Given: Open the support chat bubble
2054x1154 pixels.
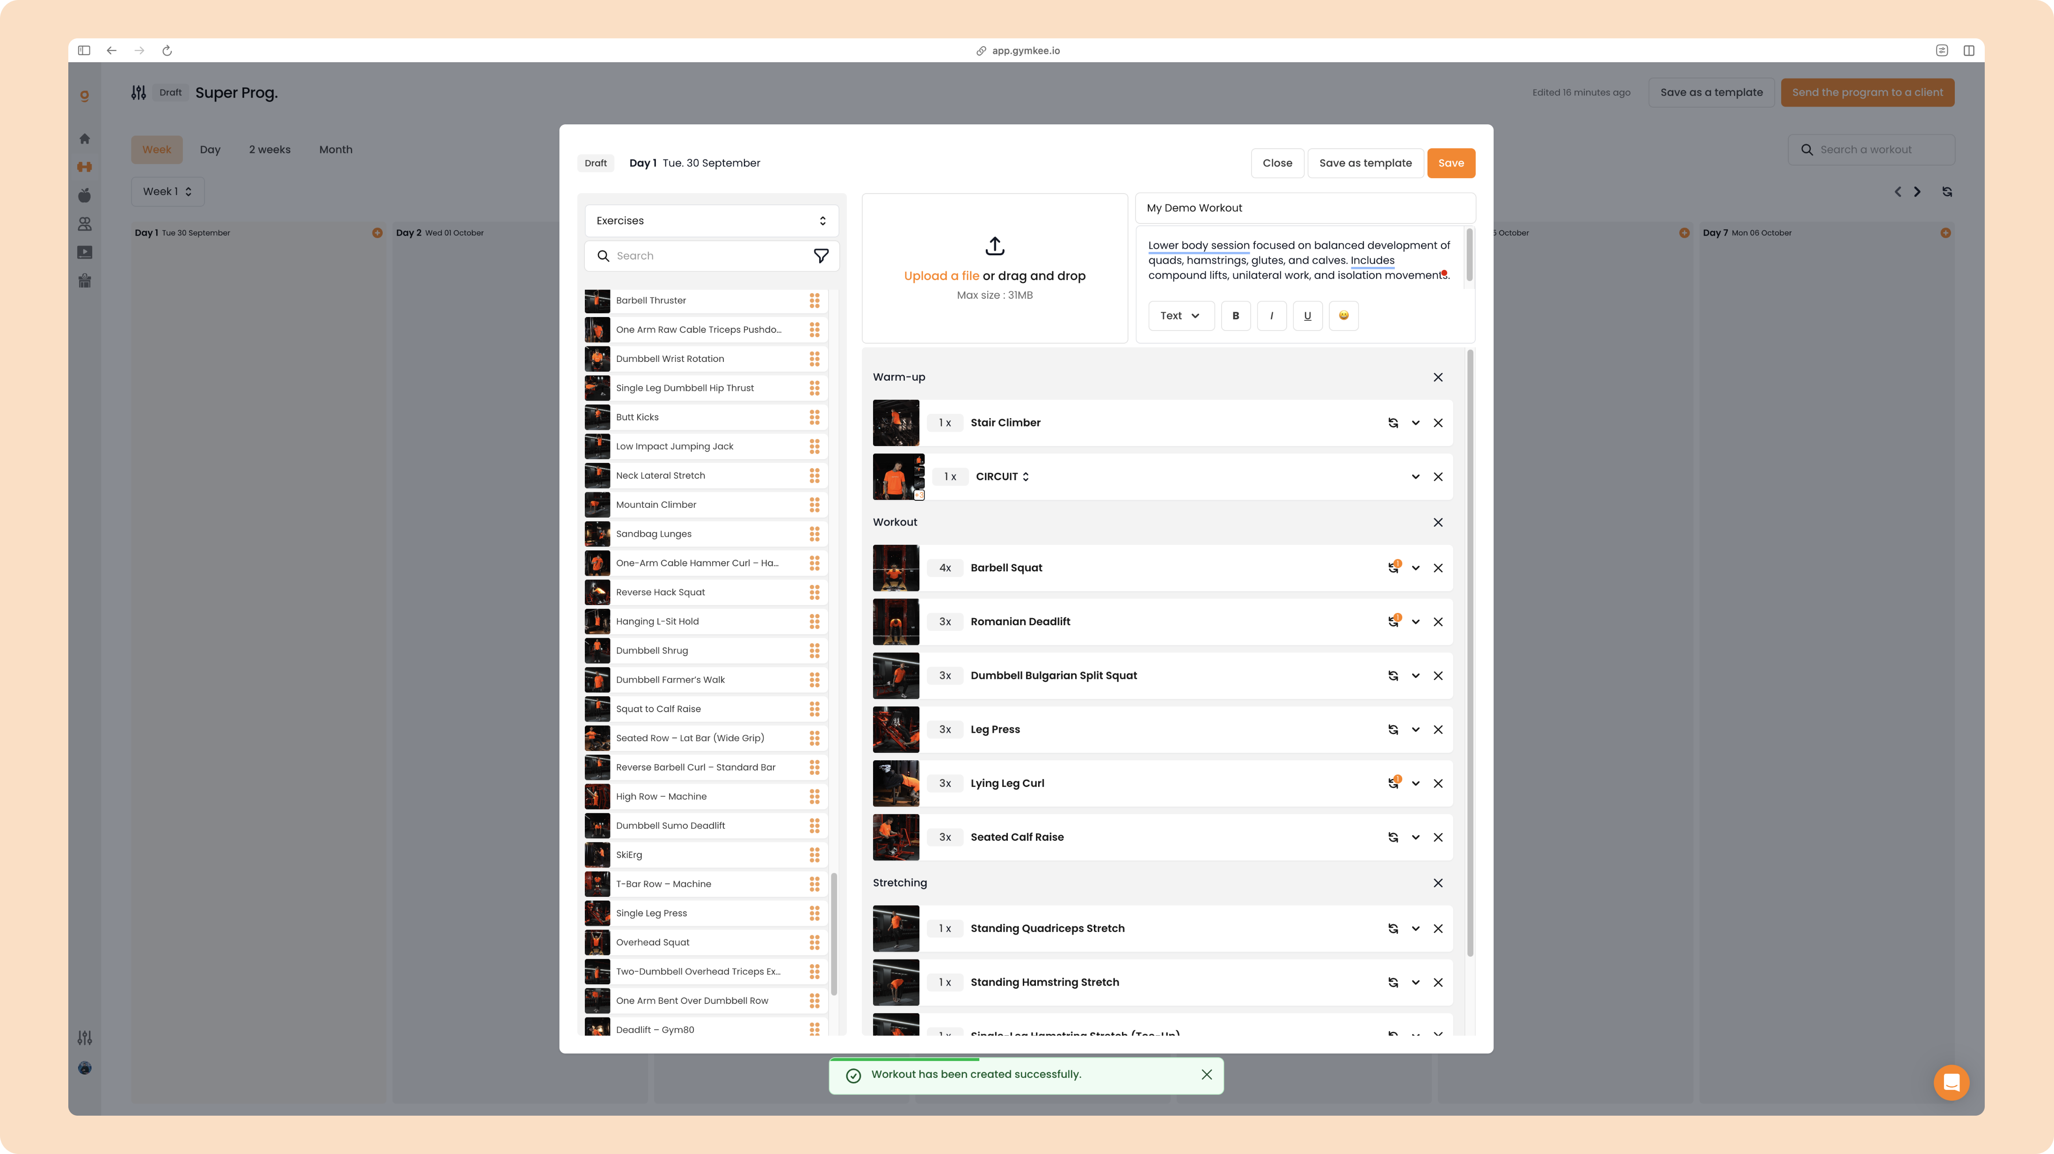Looking at the screenshot, I should (x=1951, y=1082).
